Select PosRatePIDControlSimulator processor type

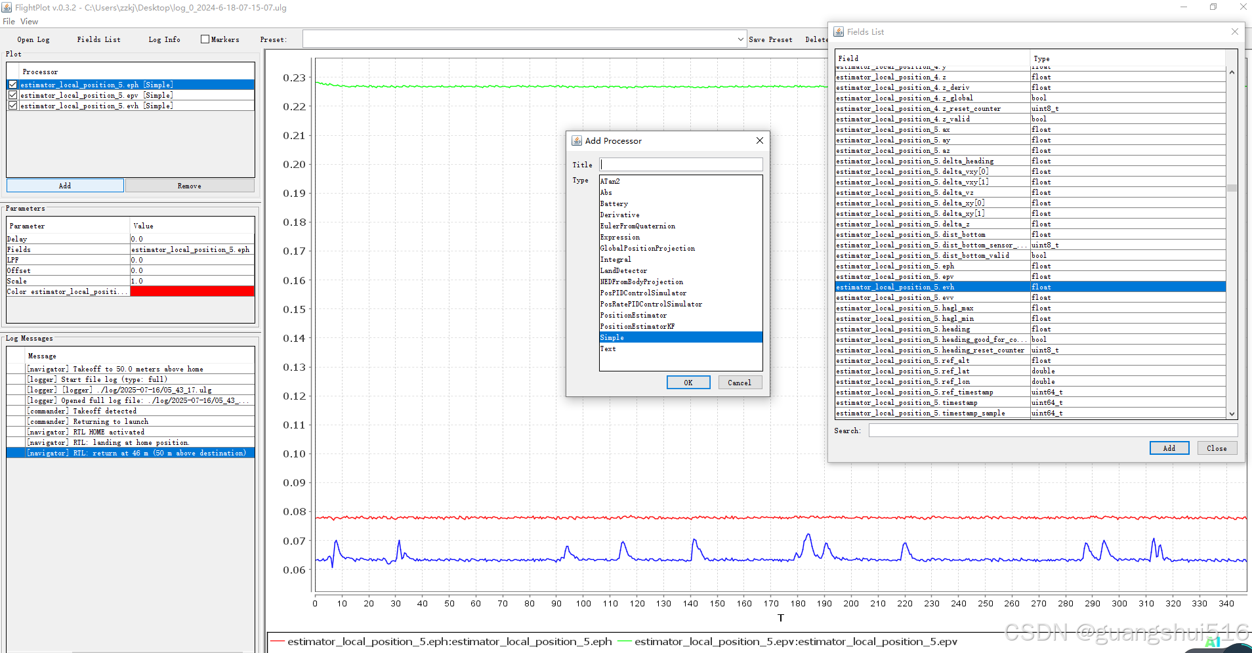[x=680, y=304]
